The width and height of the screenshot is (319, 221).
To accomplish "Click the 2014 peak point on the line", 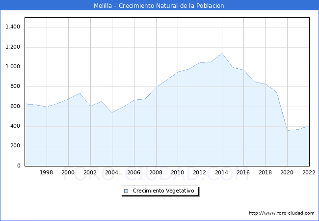I will pyautogui.click(x=222, y=54).
